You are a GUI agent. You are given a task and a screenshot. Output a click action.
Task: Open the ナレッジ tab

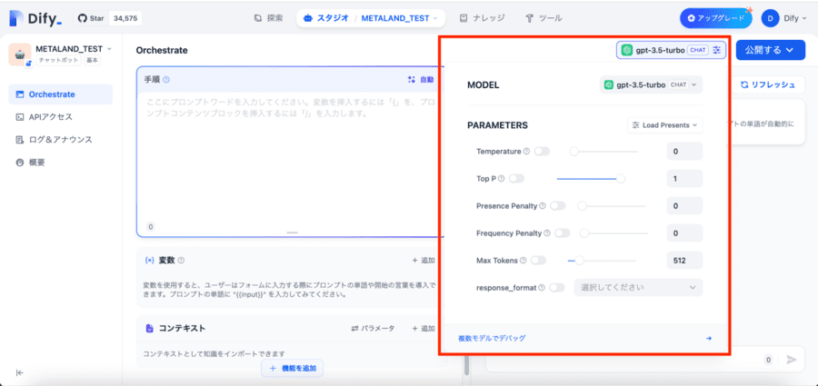point(483,18)
